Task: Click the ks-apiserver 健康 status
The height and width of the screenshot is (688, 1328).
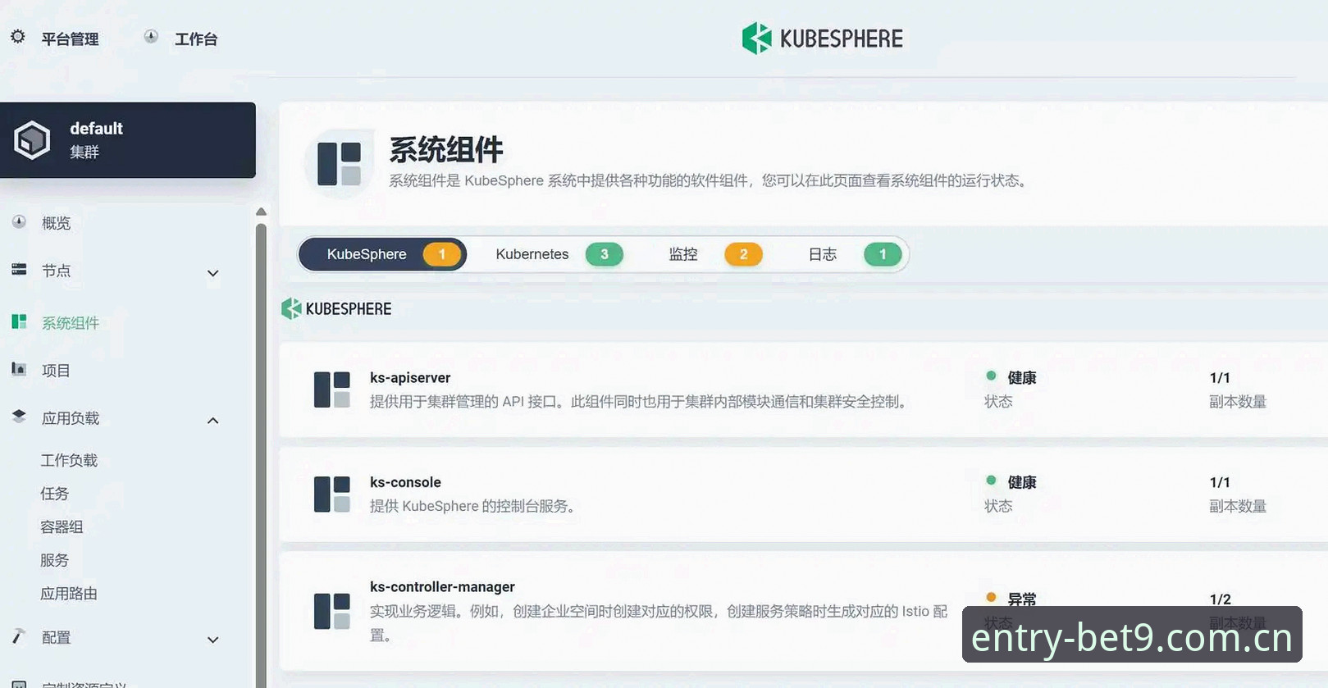Action: [1022, 378]
